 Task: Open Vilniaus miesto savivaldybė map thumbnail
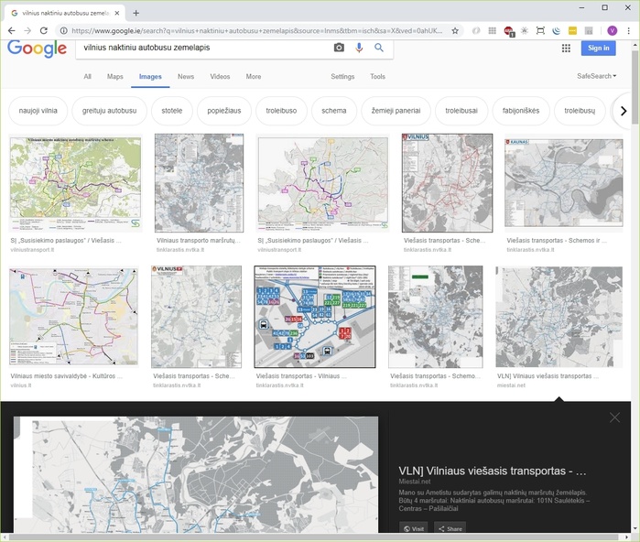73,317
